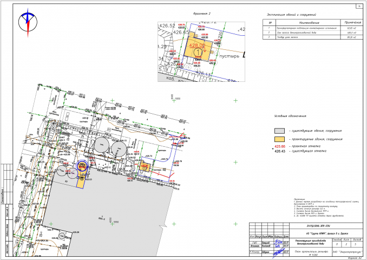The height and width of the screenshot is (260, 367).
Task: Click the blue signatures in title block
Action: tap(278, 248)
